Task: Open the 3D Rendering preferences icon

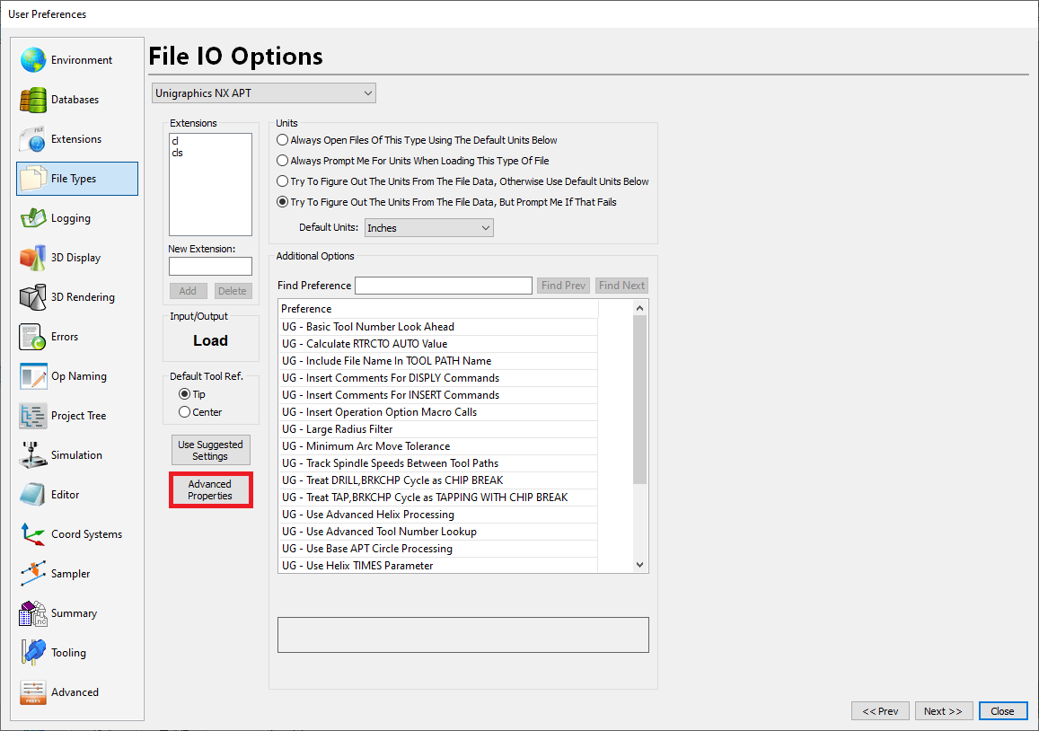Action: pos(32,297)
